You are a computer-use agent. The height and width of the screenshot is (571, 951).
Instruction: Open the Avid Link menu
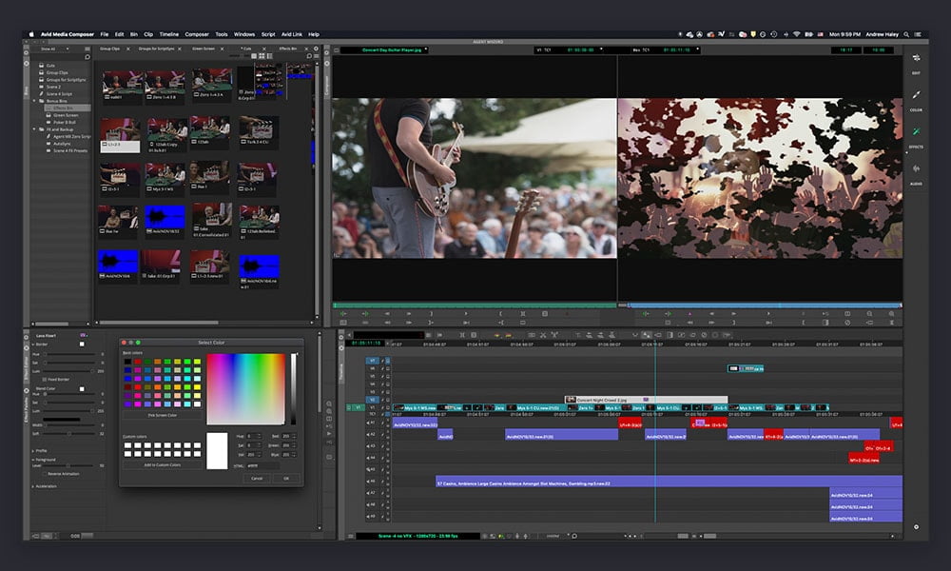pyautogui.click(x=292, y=34)
